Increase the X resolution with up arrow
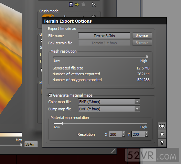181x164 pixels. pyautogui.click(x=124, y=133)
